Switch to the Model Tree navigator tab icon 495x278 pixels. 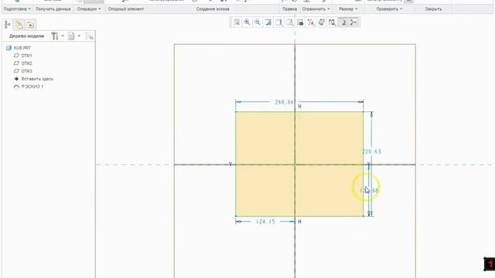(x=7, y=25)
